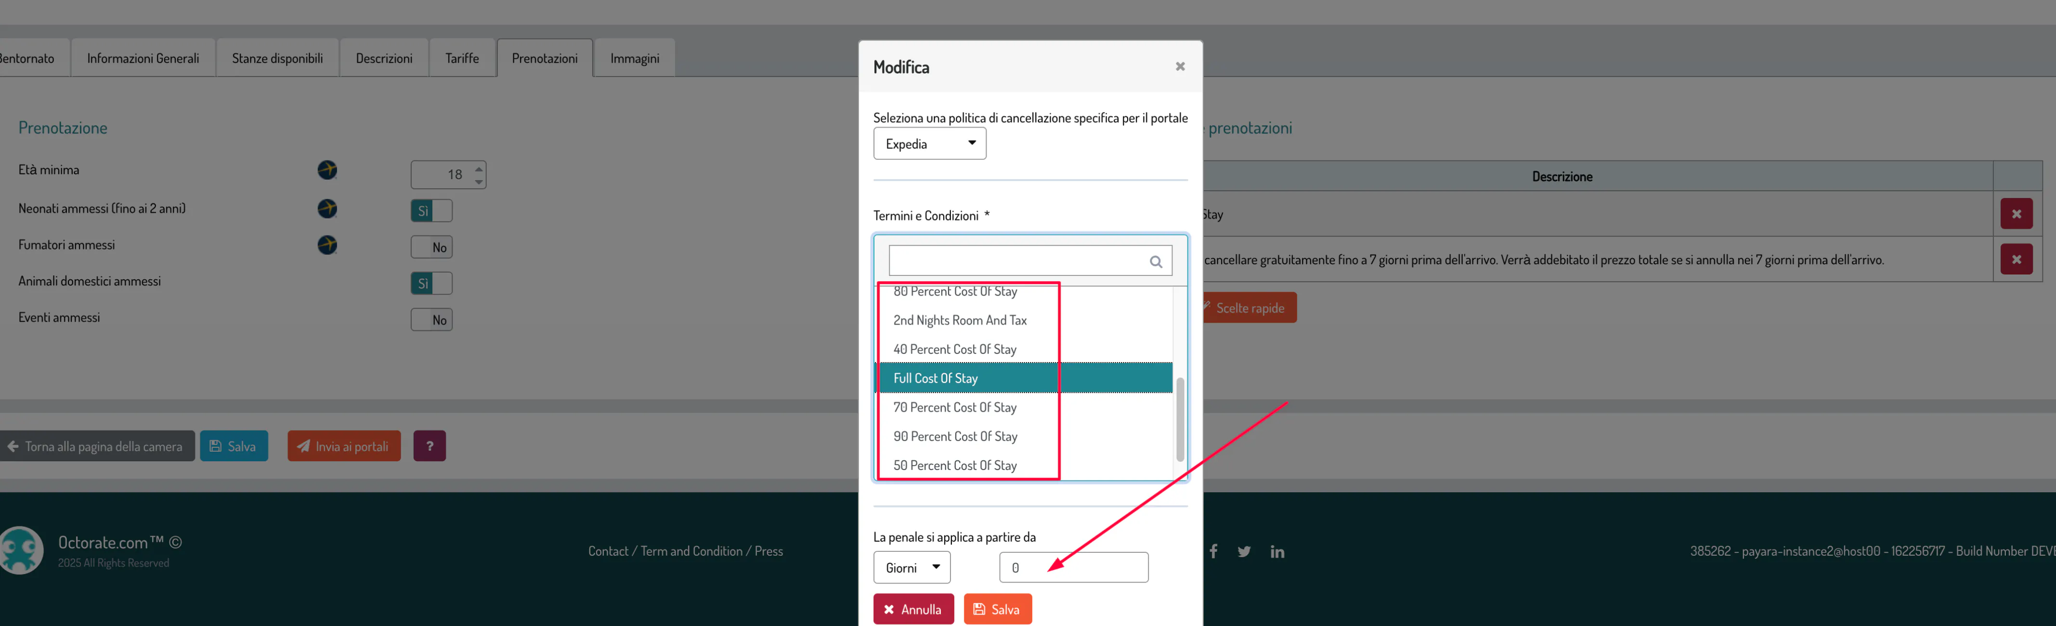Click the Annulla button in dialog
Viewport: 2056px width, 626px height.
click(913, 609)
